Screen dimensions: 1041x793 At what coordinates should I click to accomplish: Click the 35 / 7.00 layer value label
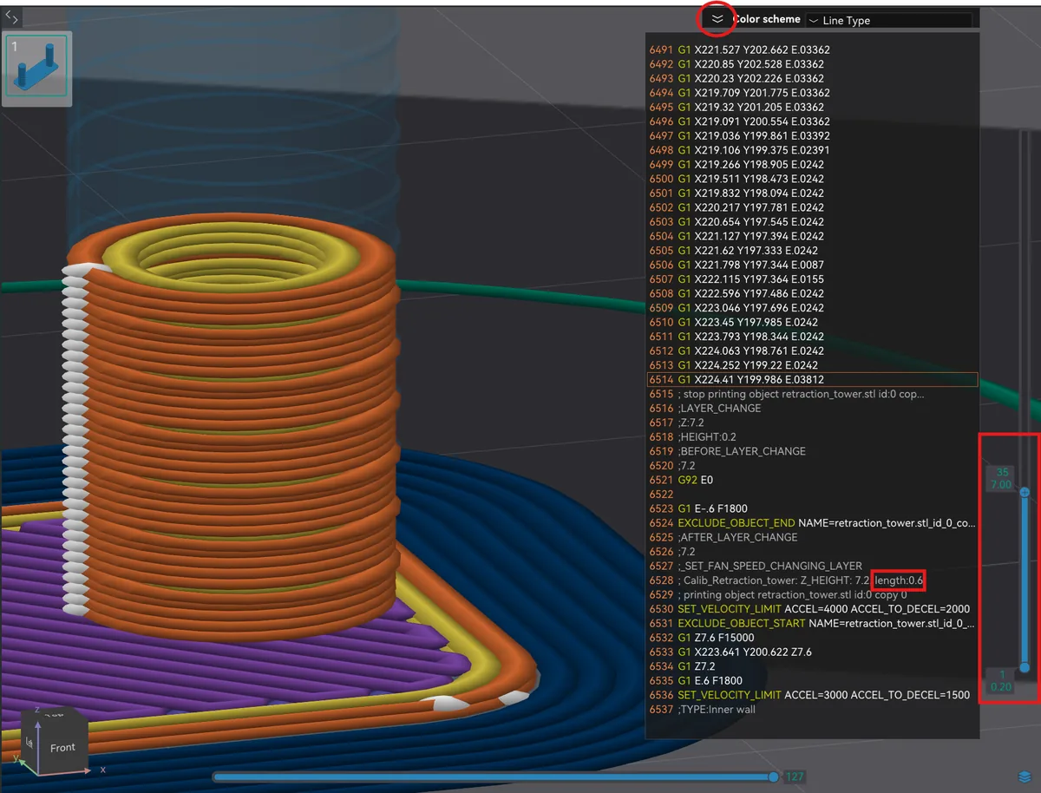click(999, 478)
